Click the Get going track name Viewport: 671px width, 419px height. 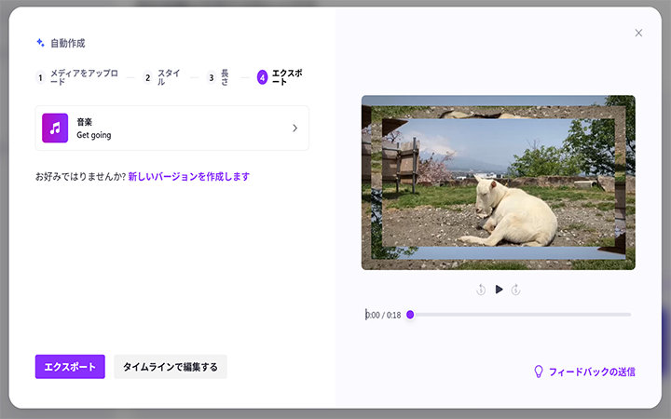[x=94, y=135]
